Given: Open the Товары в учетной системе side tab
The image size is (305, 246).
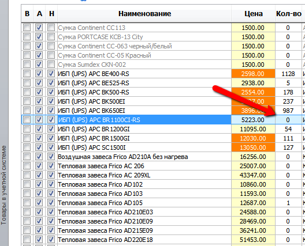Looking at the screenshot, I should click(x=3, y=186).
